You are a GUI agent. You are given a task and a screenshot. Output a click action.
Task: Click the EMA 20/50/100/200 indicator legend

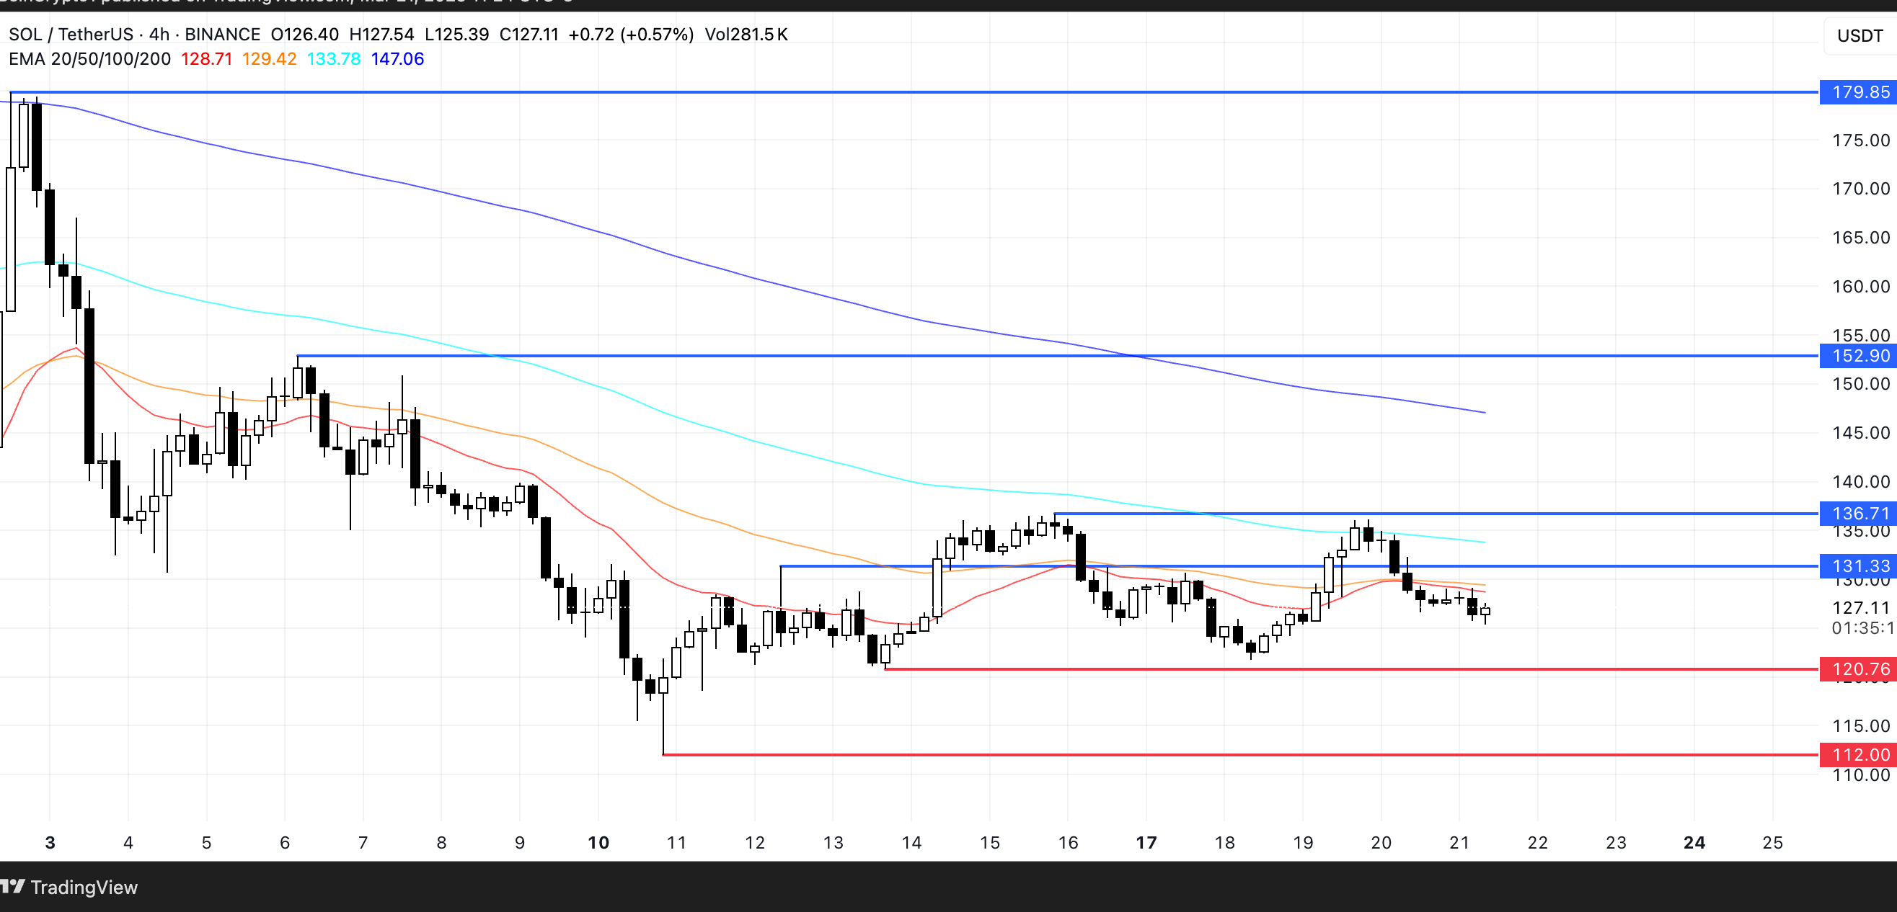(90, 59)
